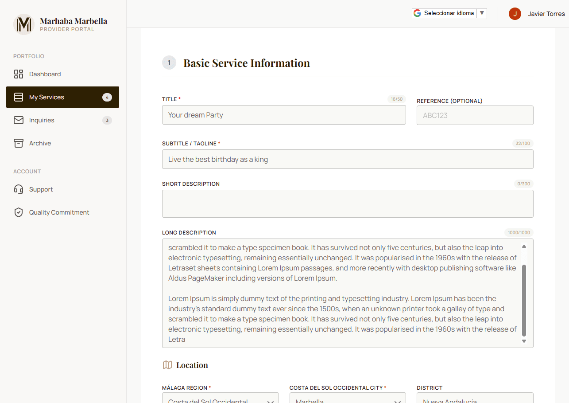Open the Seleccionar idioma language dropdown
The height and width of the screenshot is (403, 569).
tap(449, 13)
